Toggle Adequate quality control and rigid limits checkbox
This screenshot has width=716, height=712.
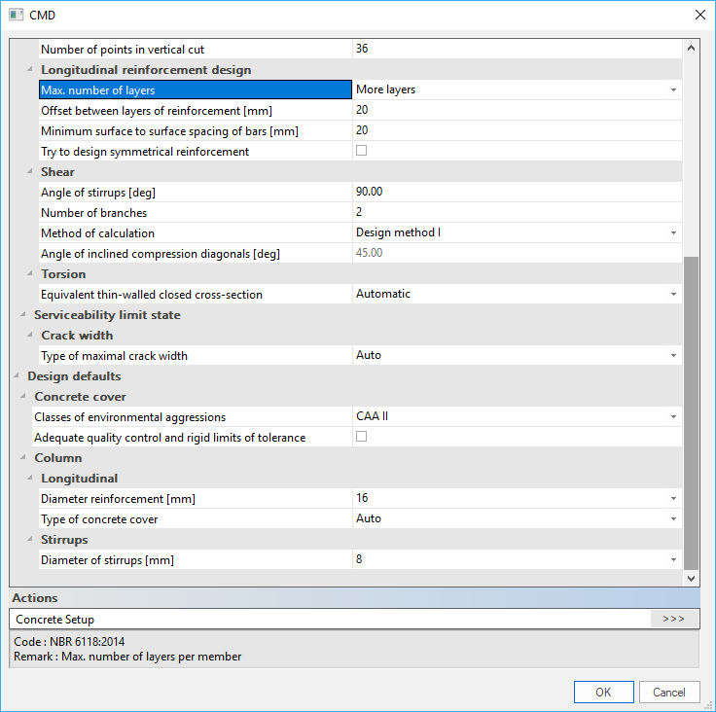(x=361, y=437)
